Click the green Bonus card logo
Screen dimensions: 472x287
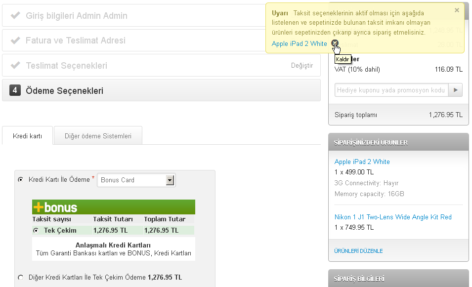[55, 207]
